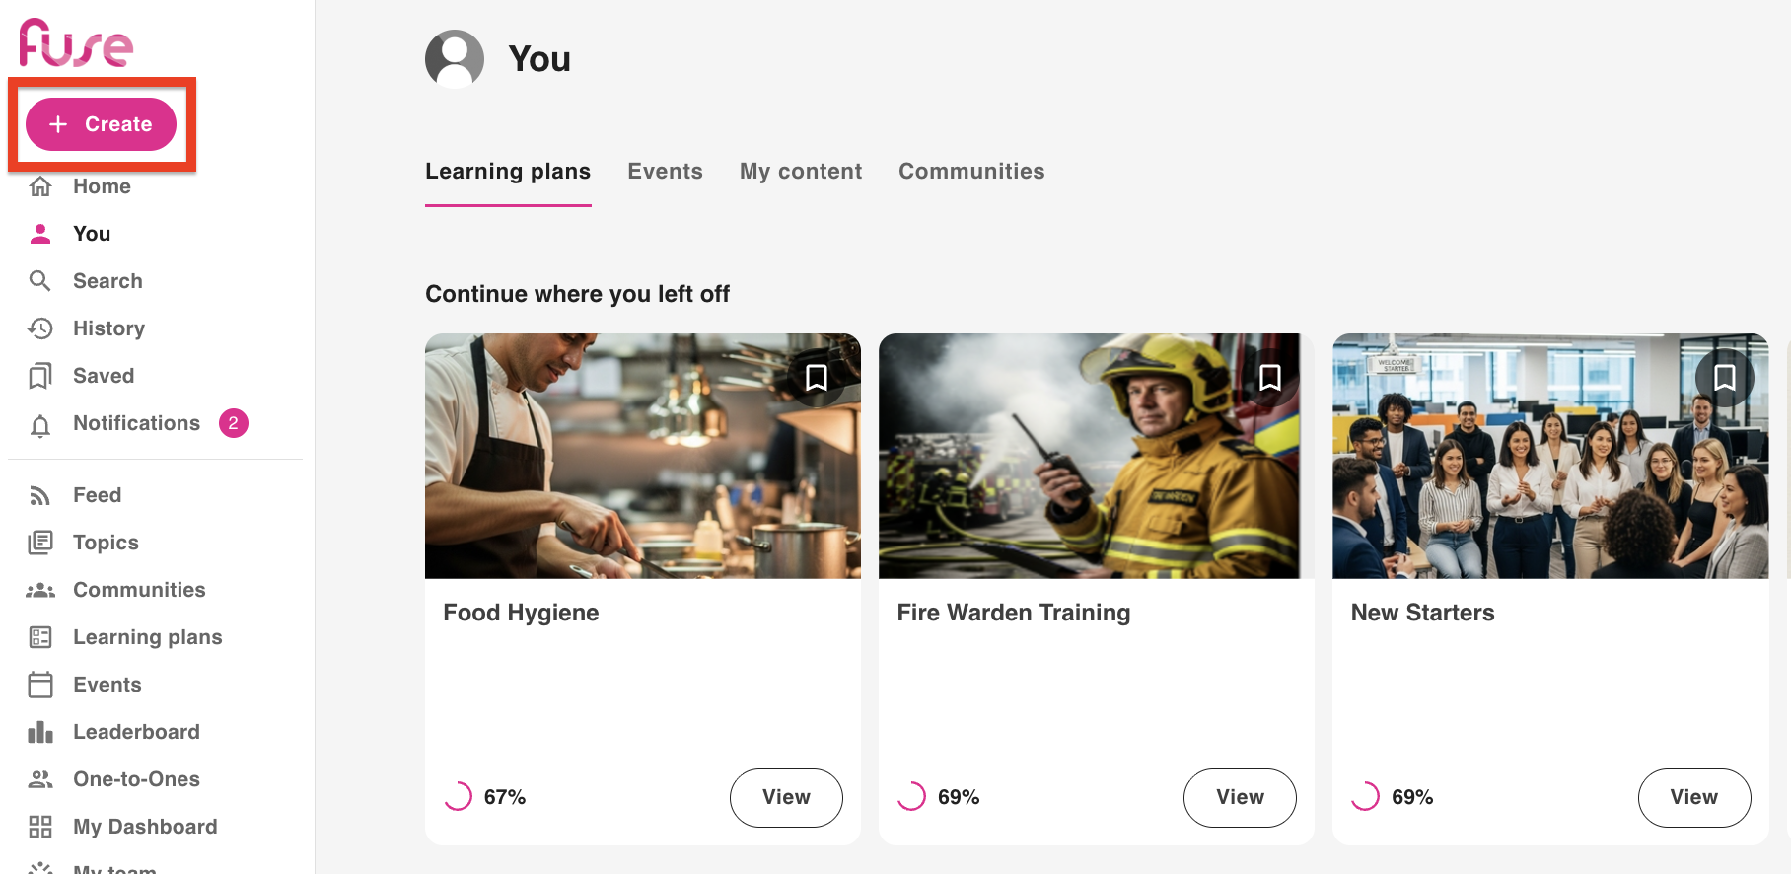
Task: Click the Fuse logo
Action: [76, 43]
